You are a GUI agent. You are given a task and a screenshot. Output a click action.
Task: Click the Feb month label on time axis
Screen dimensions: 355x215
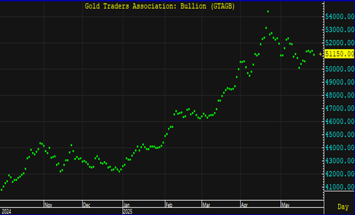click(169, 205)
